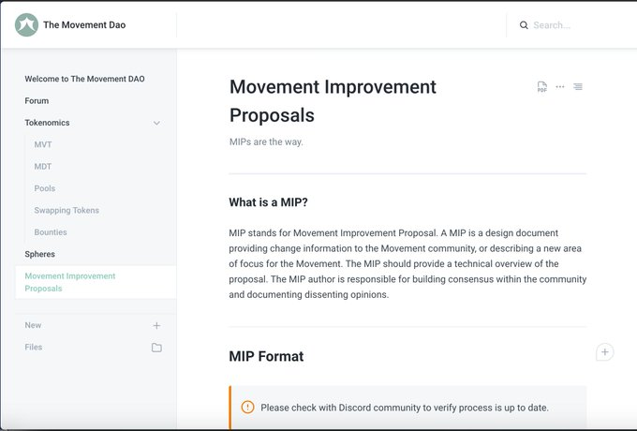Screen dimensions: 637x431
Task: Click the plus icon next to New
Action: coord(156,325)
